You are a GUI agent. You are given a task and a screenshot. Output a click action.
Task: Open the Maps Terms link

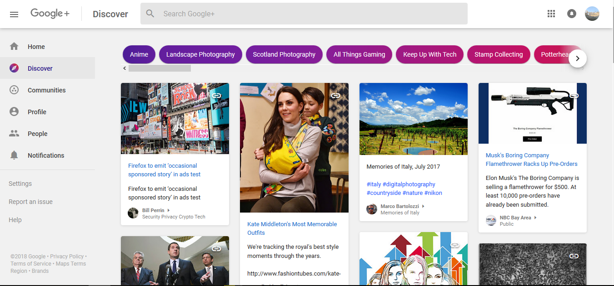[x=71, y=264]
